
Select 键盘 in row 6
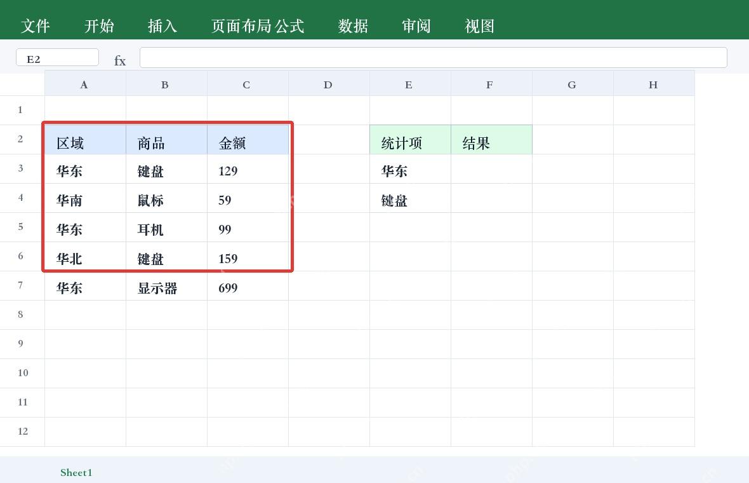[x=166, y=256]
